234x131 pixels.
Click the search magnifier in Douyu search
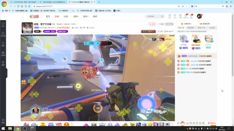pyautogui.click(x=162, y=16)
